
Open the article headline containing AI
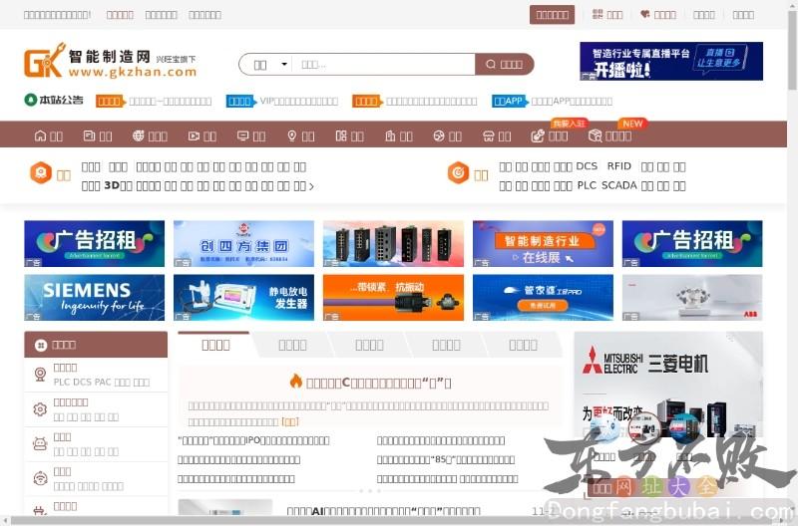coord(383,511)
